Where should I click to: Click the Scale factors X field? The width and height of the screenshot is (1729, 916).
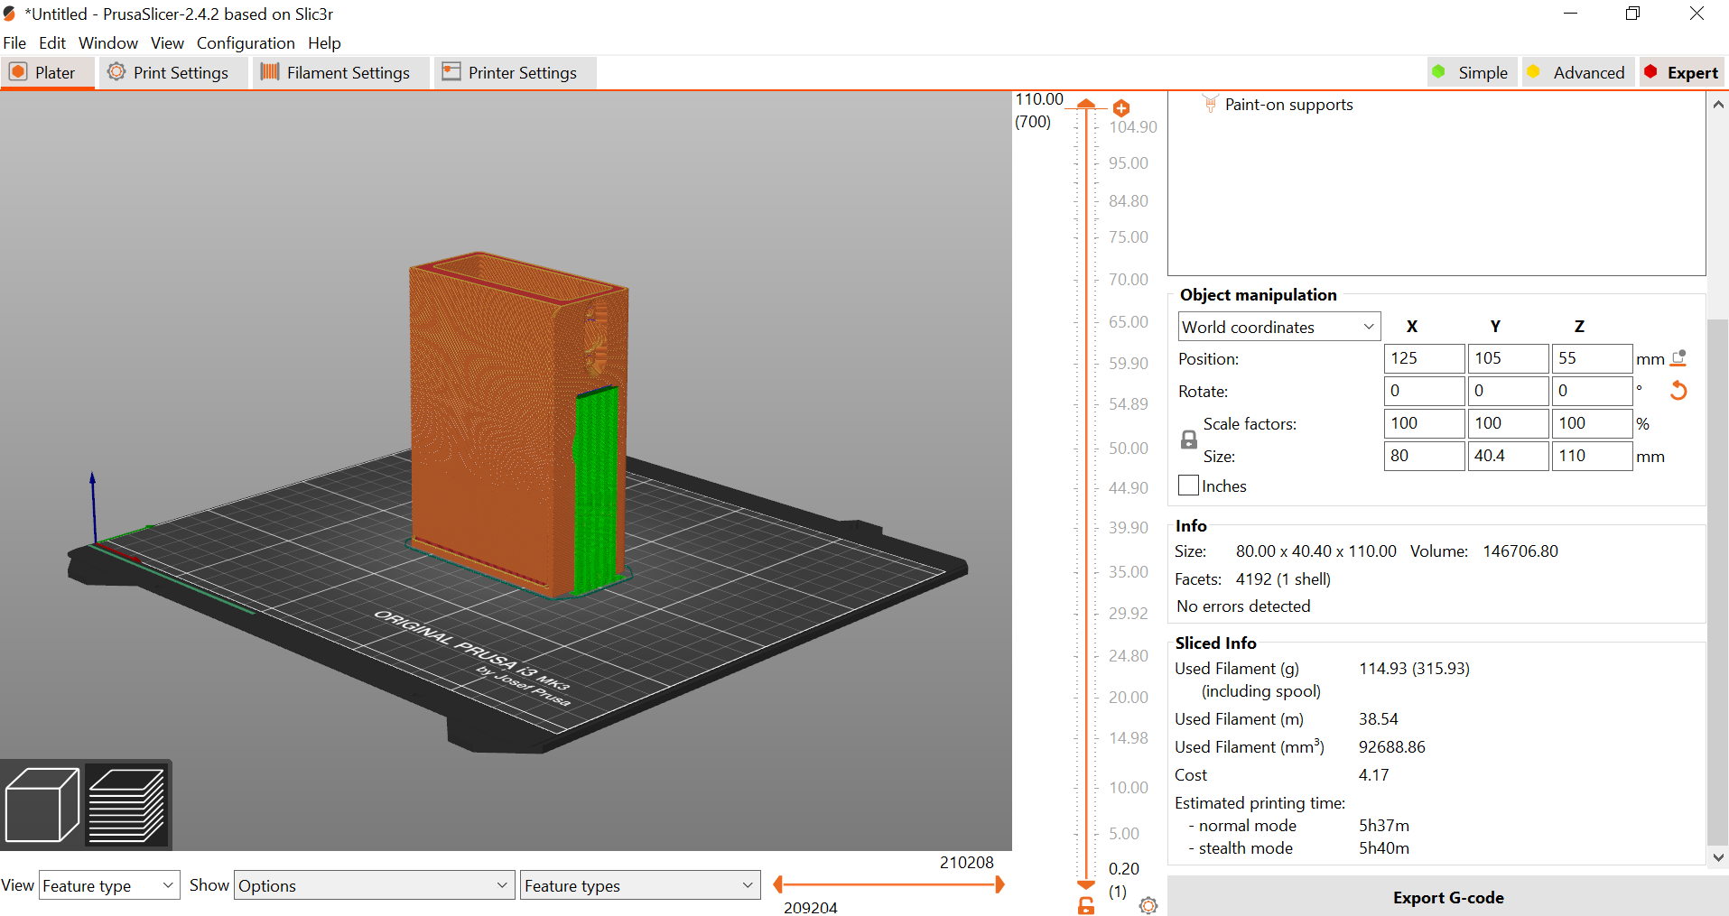pyautogui.click(x=1424, y=423)
